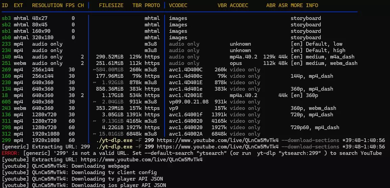Click the PROTO column header

152,5
